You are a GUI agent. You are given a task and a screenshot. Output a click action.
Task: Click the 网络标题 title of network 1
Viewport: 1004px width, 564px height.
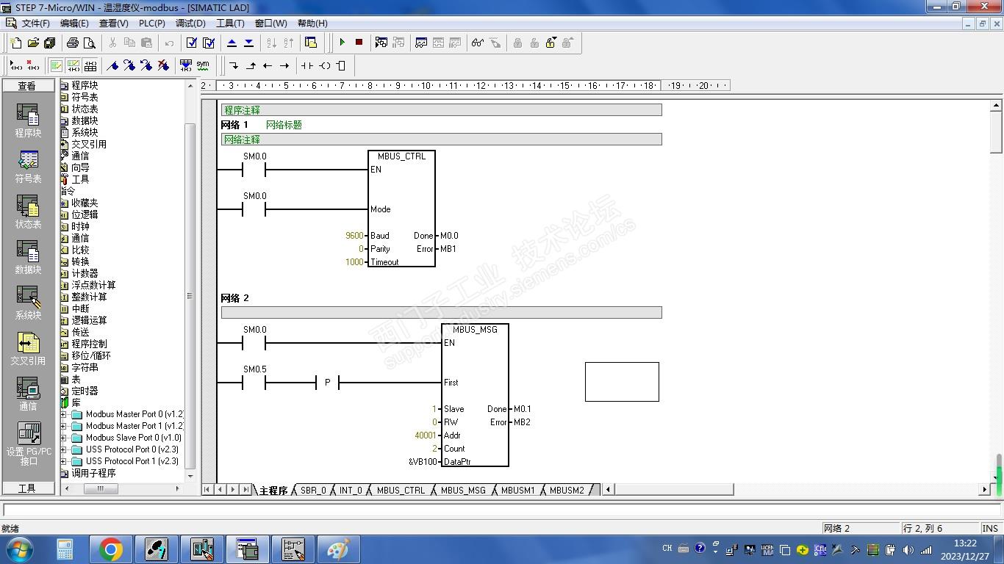click(x=284, y=125)
